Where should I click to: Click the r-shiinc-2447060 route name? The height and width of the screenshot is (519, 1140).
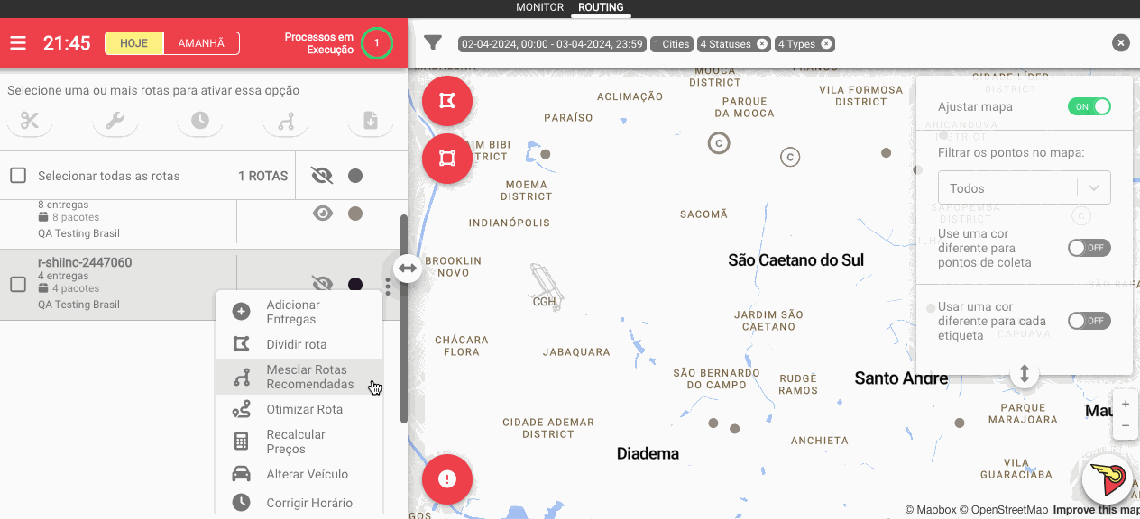click(x=85, y=263)
